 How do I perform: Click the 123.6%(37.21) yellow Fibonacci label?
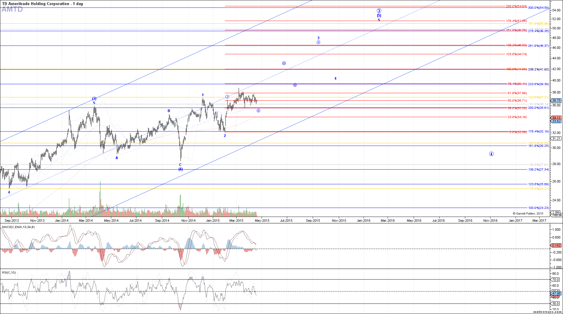point(538,97)
